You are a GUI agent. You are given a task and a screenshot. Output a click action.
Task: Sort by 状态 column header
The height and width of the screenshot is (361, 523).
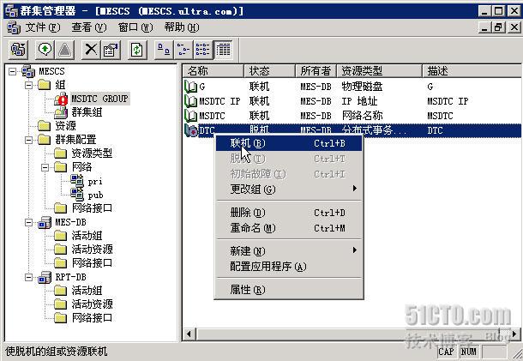(269, 70)
